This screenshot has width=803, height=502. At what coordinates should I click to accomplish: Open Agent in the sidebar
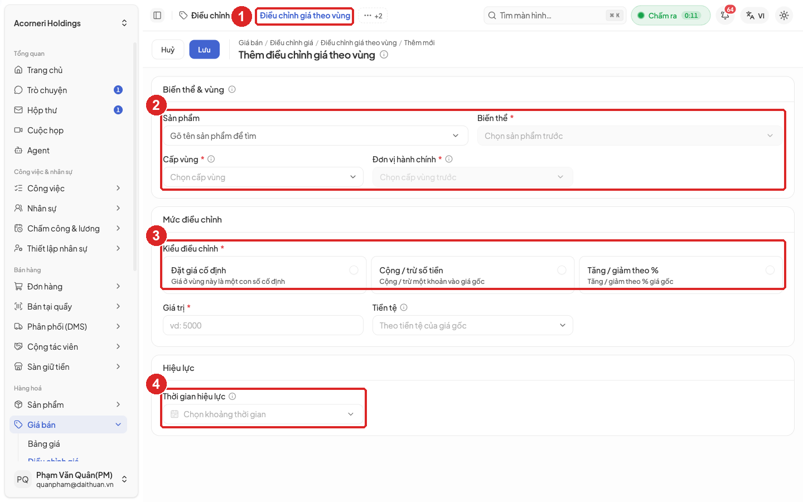(68, 151)
